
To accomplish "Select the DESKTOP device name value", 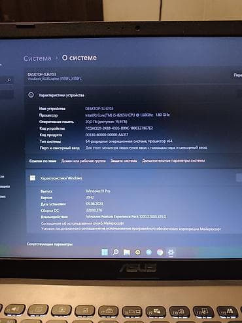I will coord(99,108).
